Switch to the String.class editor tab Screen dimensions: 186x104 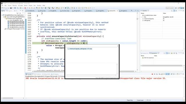coord(42,11)
